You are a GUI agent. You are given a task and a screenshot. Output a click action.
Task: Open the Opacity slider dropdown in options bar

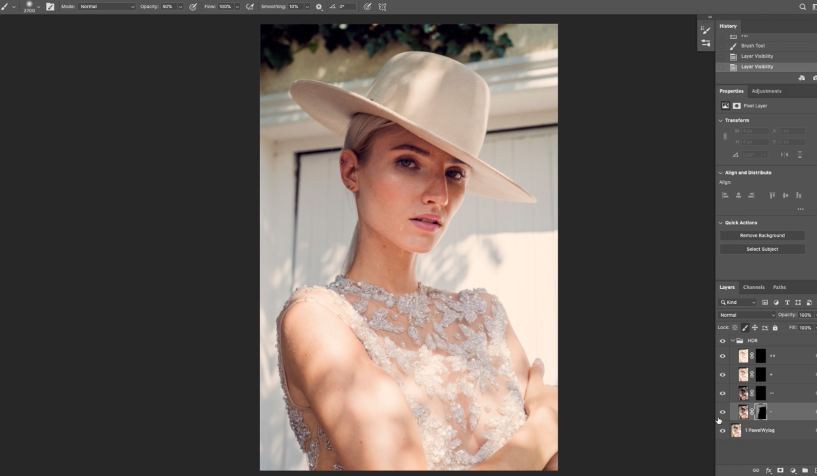pyautogui.click(x=180, y=7)
